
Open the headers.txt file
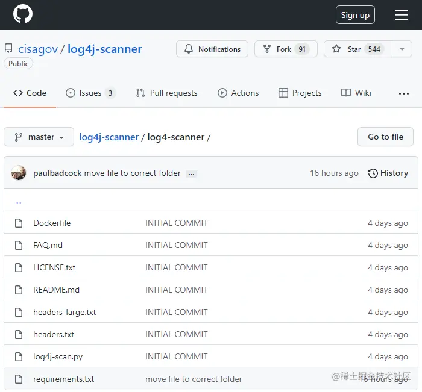pos(54,334)
